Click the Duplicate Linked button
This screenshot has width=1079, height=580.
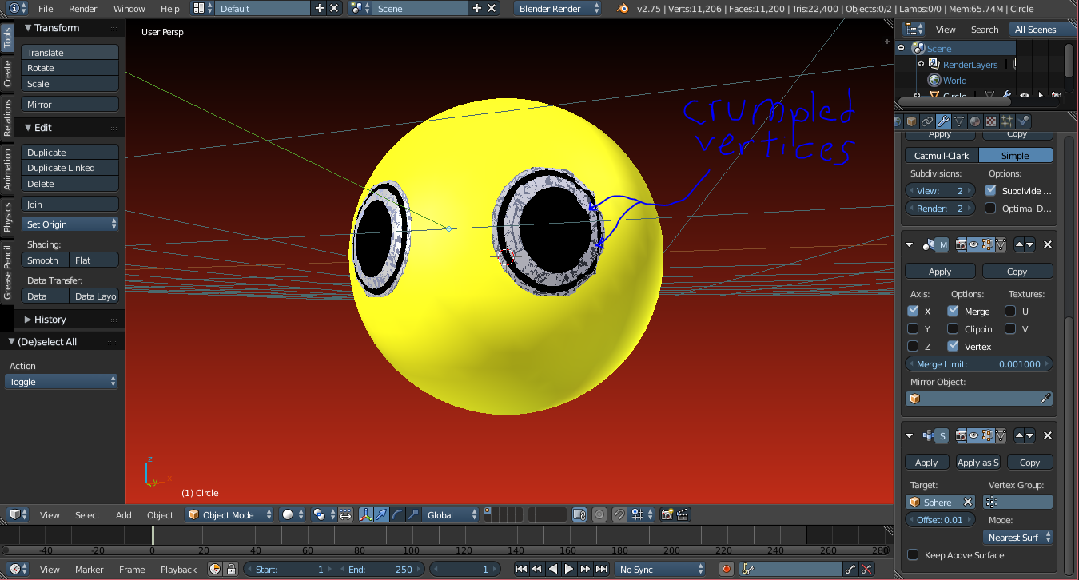click(70, 168)
